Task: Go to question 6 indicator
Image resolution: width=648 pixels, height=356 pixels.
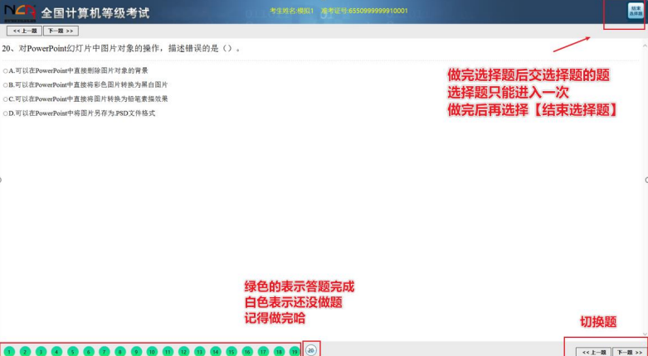Action: tap(89, 352)
